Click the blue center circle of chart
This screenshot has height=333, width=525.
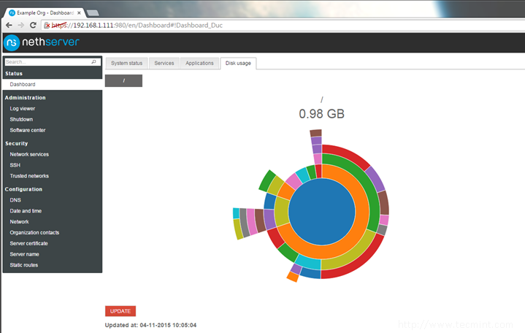[x=321, y=212]
